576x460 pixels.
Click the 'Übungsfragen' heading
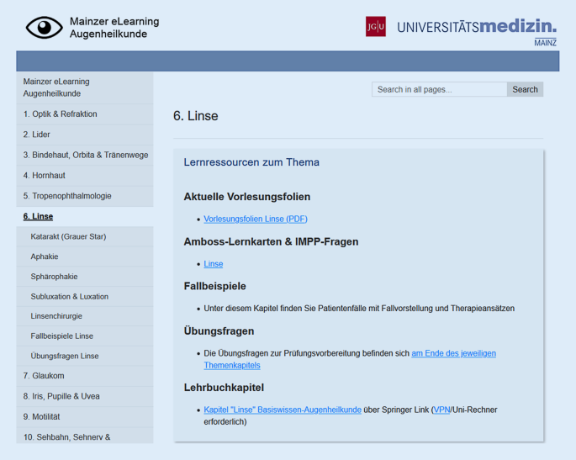point(219,331)
